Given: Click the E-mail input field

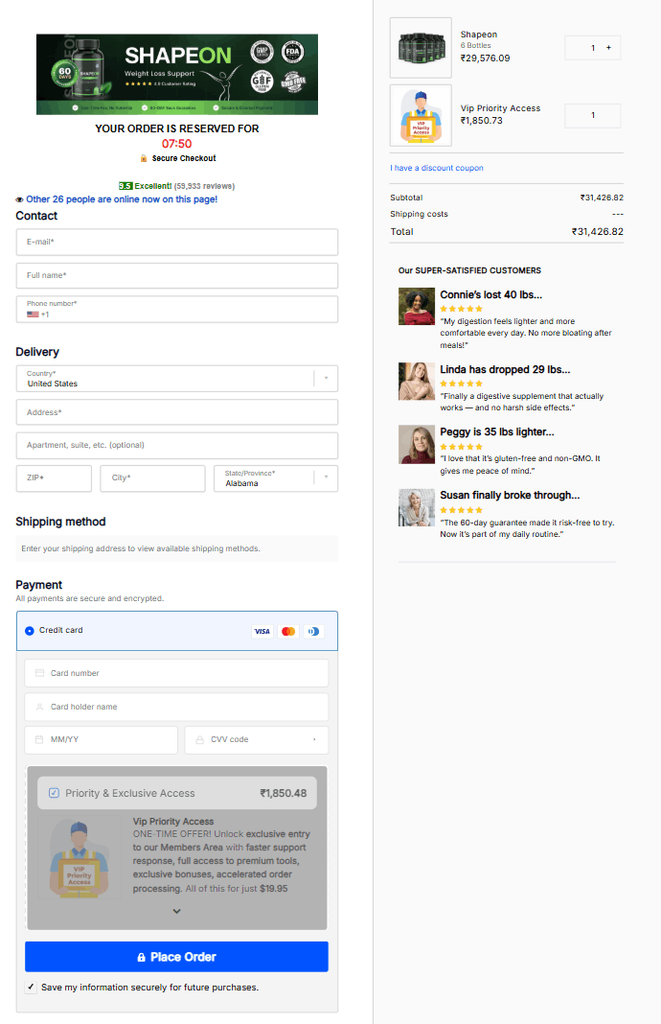Looking at the screenshot, I should pyautogui.click(x=177, y=242).
